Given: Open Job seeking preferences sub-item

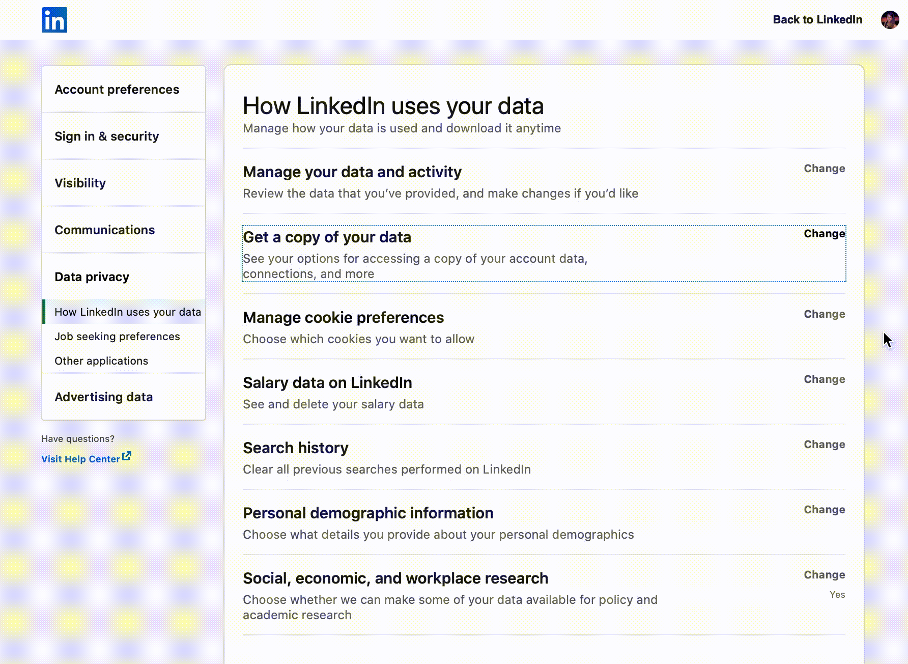Looking at the screenshot, I should [x=117, y=337].
